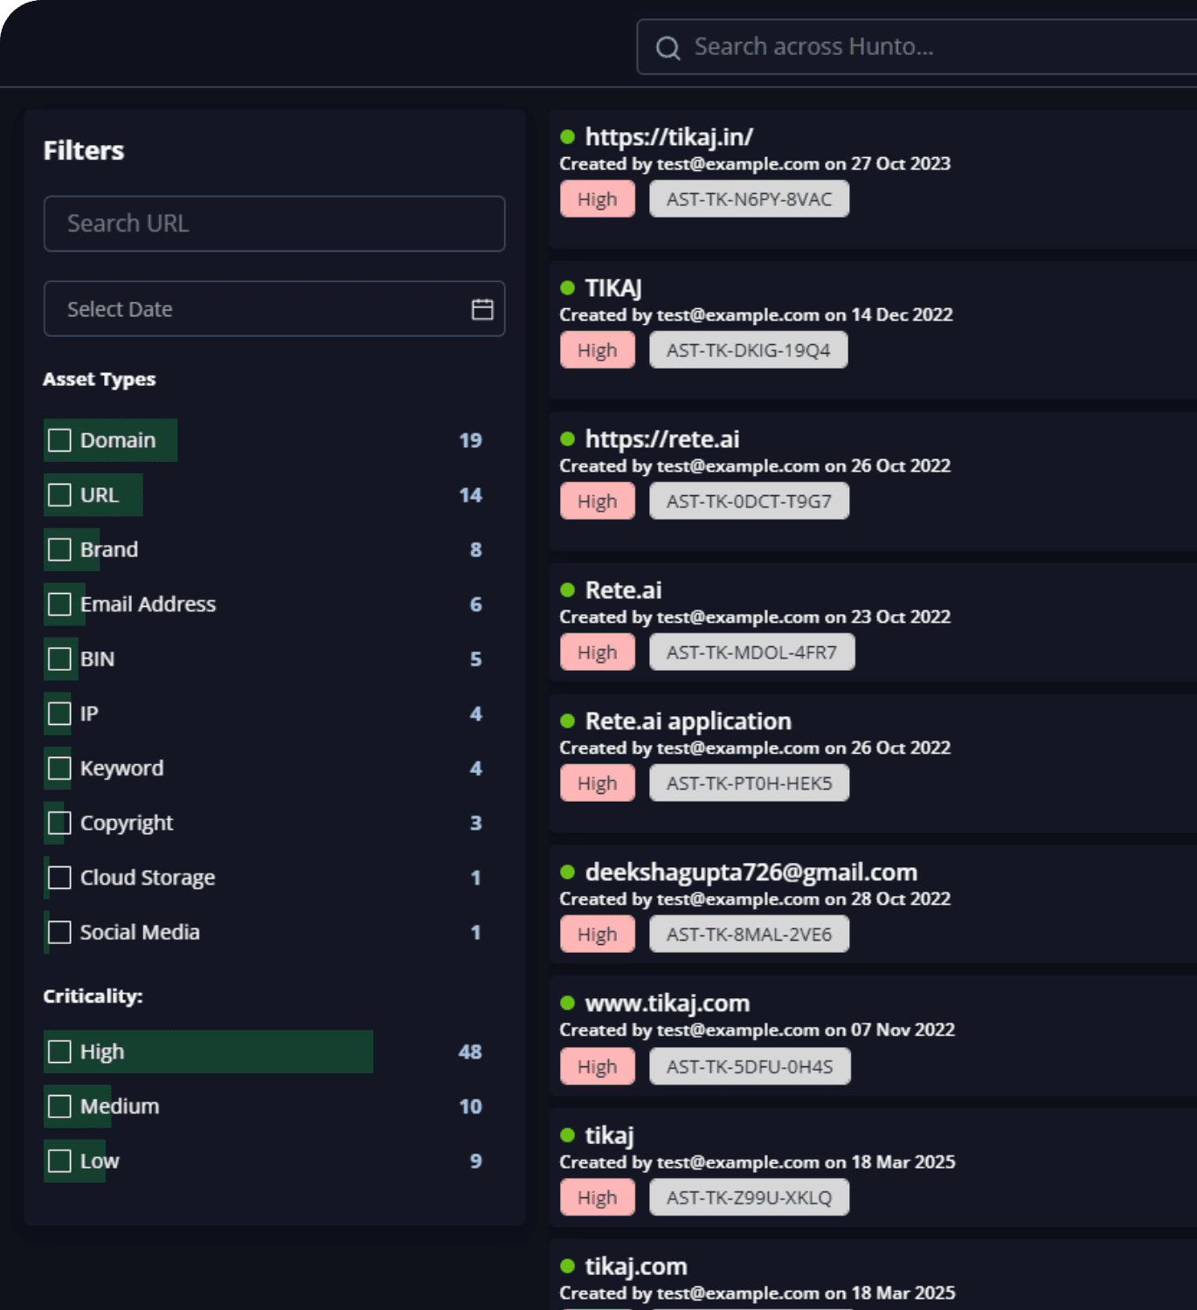The width and height of the screenshot is (1197, 1310).
Task: Check the Cloud Storage filter
Action: pos(59,878)
